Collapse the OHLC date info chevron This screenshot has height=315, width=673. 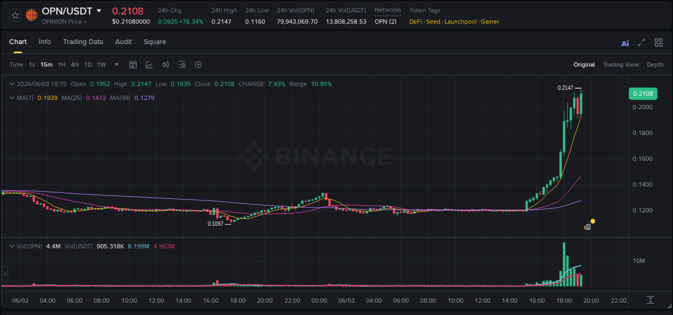11,84
